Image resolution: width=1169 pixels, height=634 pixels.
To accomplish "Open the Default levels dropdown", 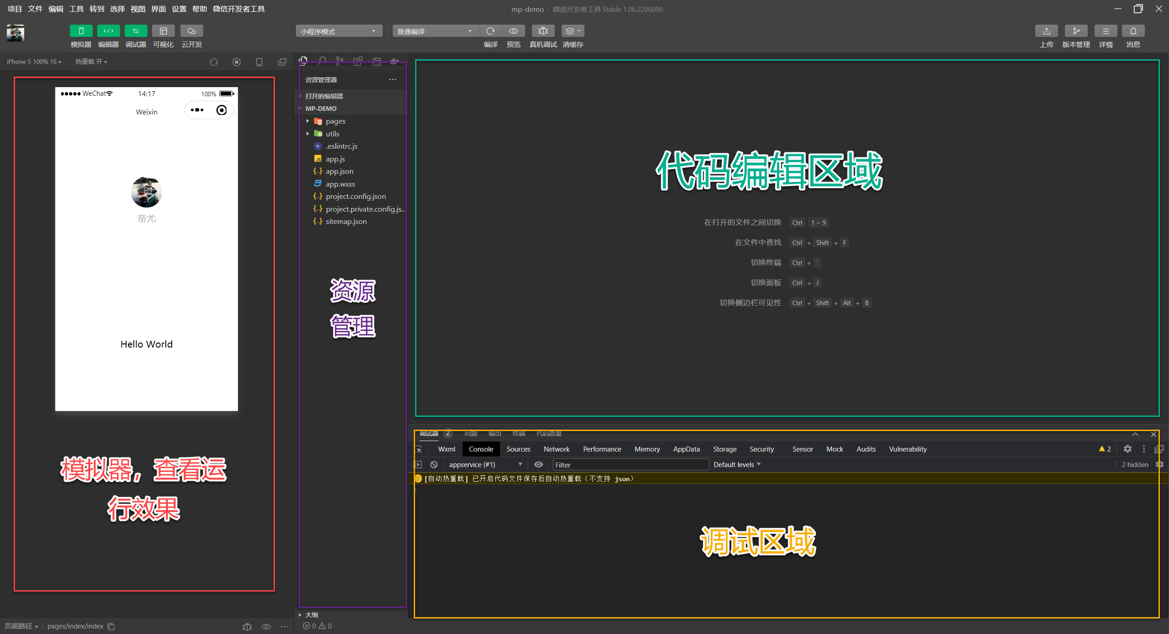I will coord(737,464).
